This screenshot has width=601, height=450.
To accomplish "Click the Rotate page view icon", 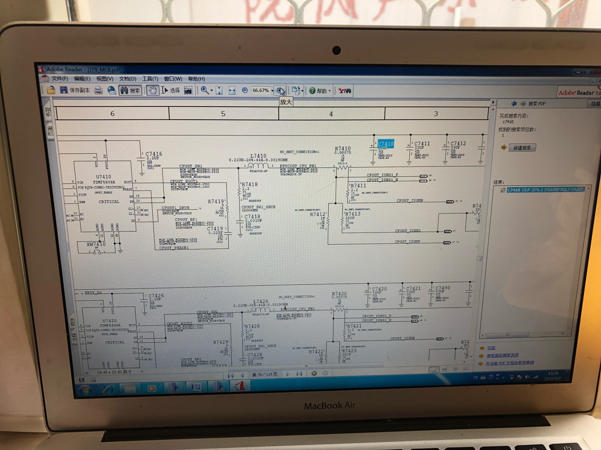I will tap(295, 90).
